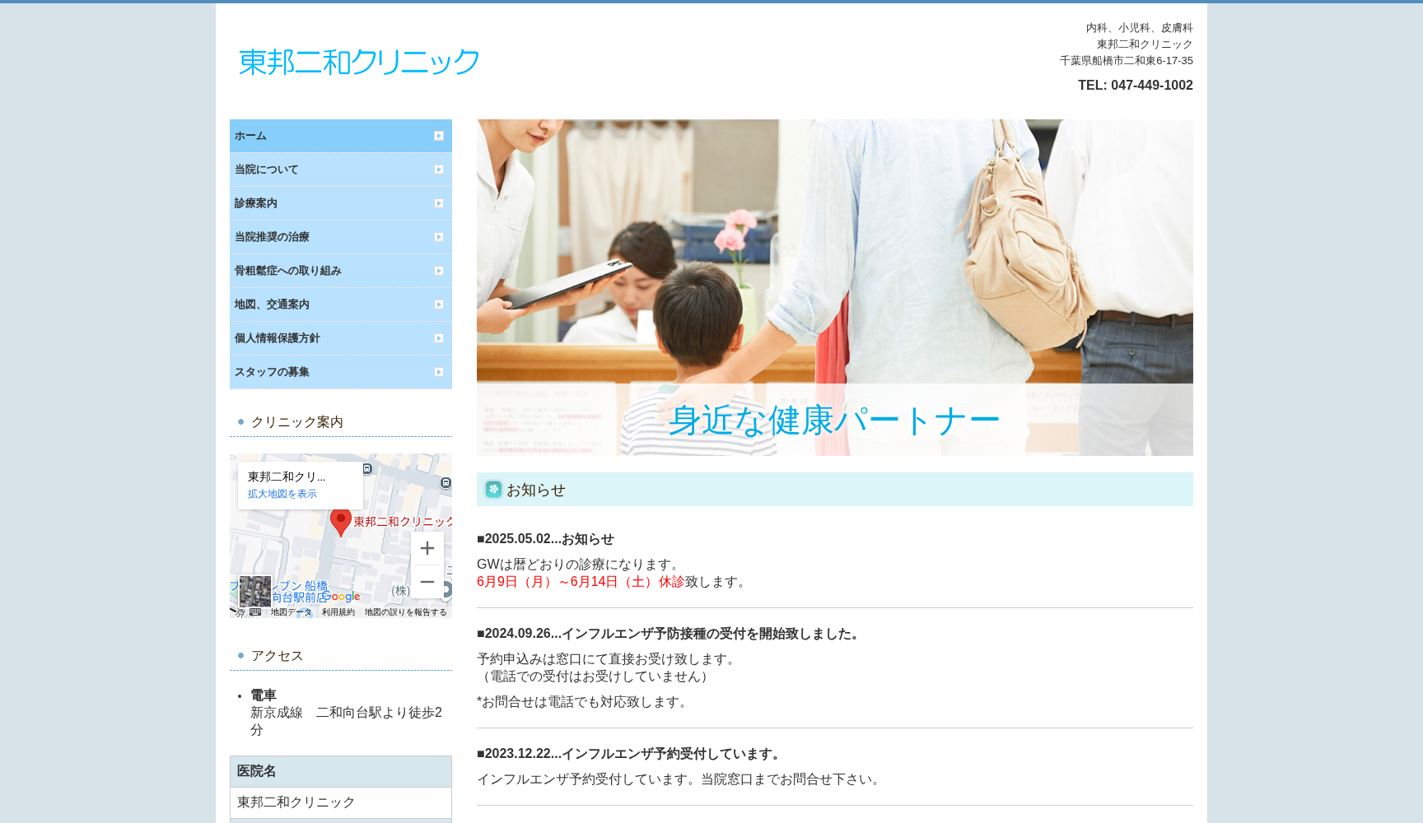Screen dimensions: 1423x823
Task: Click the bus station icon on the map
Action: (x=367, y=468)
